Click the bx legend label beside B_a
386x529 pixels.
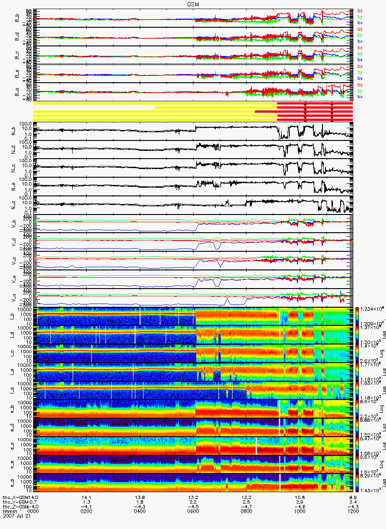pos(360,97)
